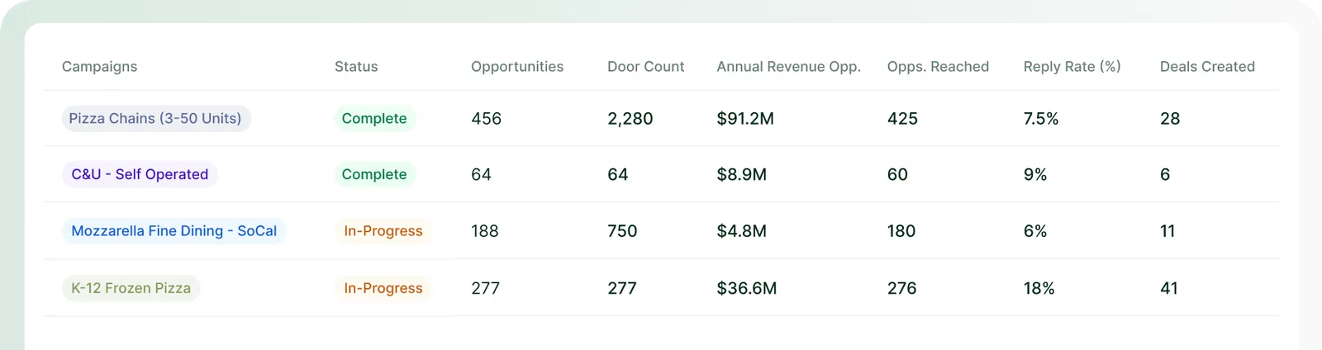The width and height of the screenshot is (1322, 350).
Task: Click the Opps. Reached column header
Action: [x=938, y=67]
